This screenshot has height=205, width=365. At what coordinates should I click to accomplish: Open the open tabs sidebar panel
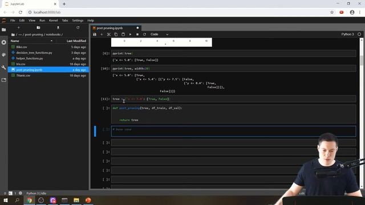click(x=4, y=80)
